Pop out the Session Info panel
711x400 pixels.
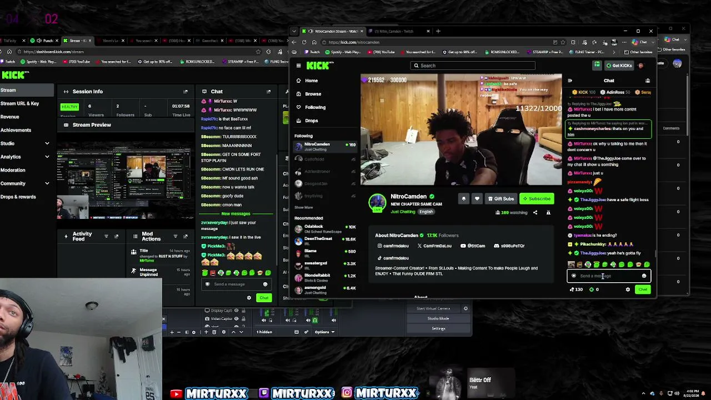coord(185,92)
